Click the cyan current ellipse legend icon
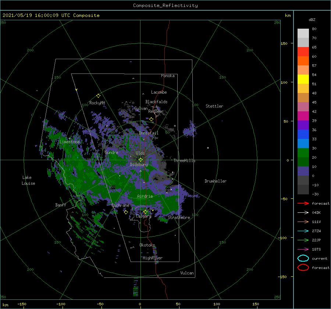This screenshot has height=309, width=331. (x=303, y=258)
